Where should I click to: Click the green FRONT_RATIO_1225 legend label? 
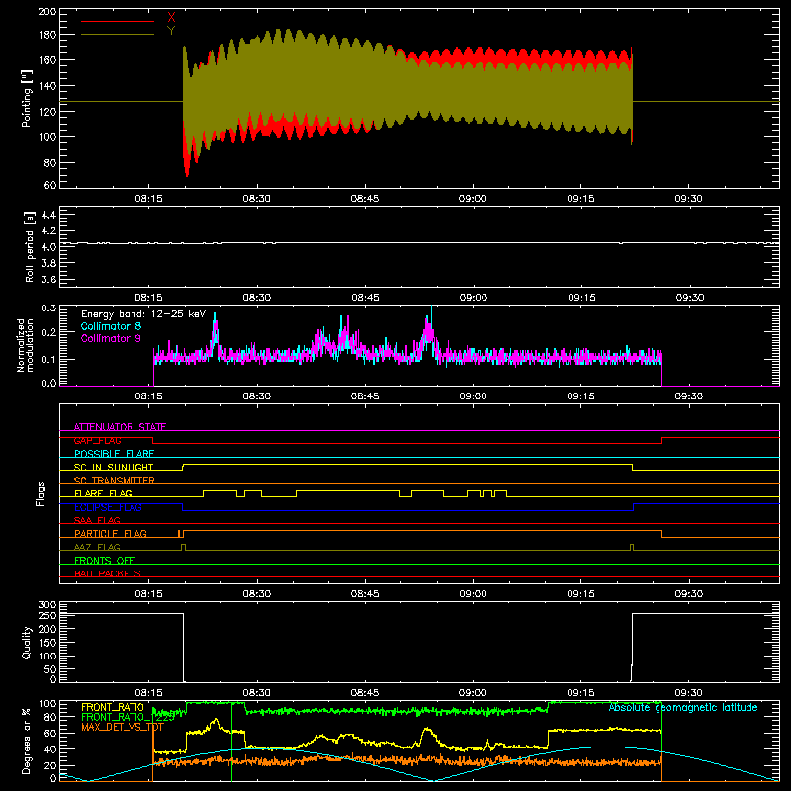(129, 717)
